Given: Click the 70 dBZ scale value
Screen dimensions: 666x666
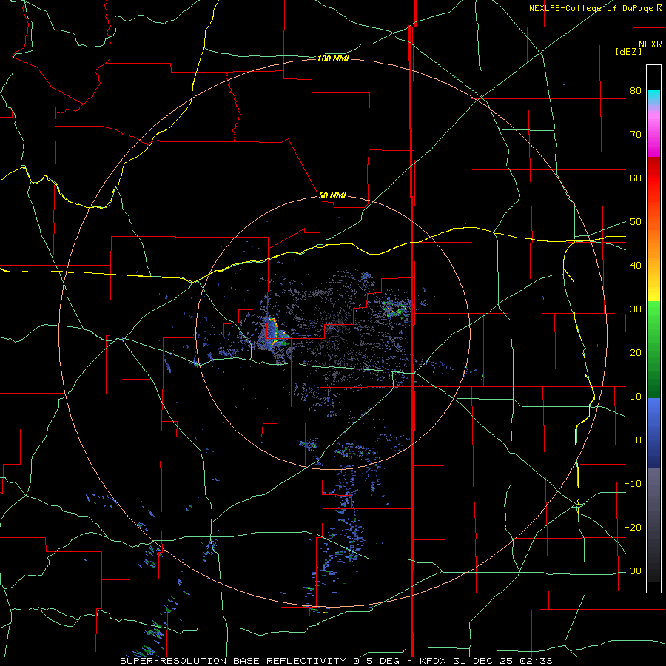Looking at the screenshot, I should 636,135.
